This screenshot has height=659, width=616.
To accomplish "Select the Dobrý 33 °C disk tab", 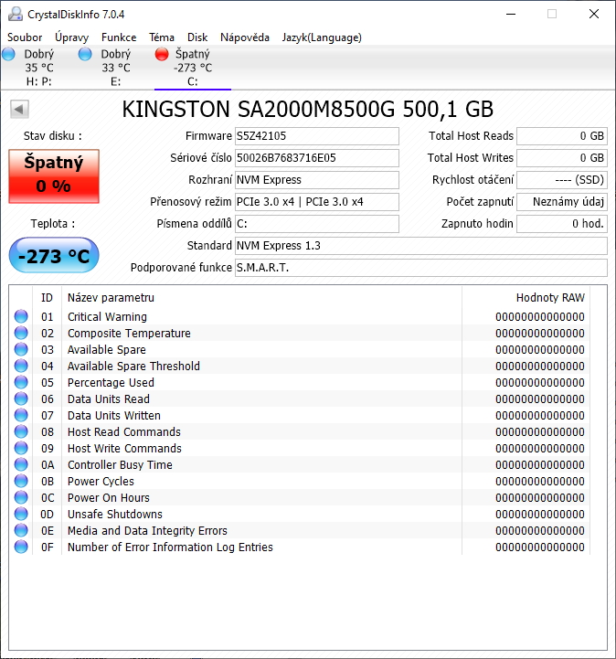I will click(x=115, y=68).
